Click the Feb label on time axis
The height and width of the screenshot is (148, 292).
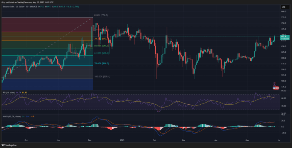154,140
